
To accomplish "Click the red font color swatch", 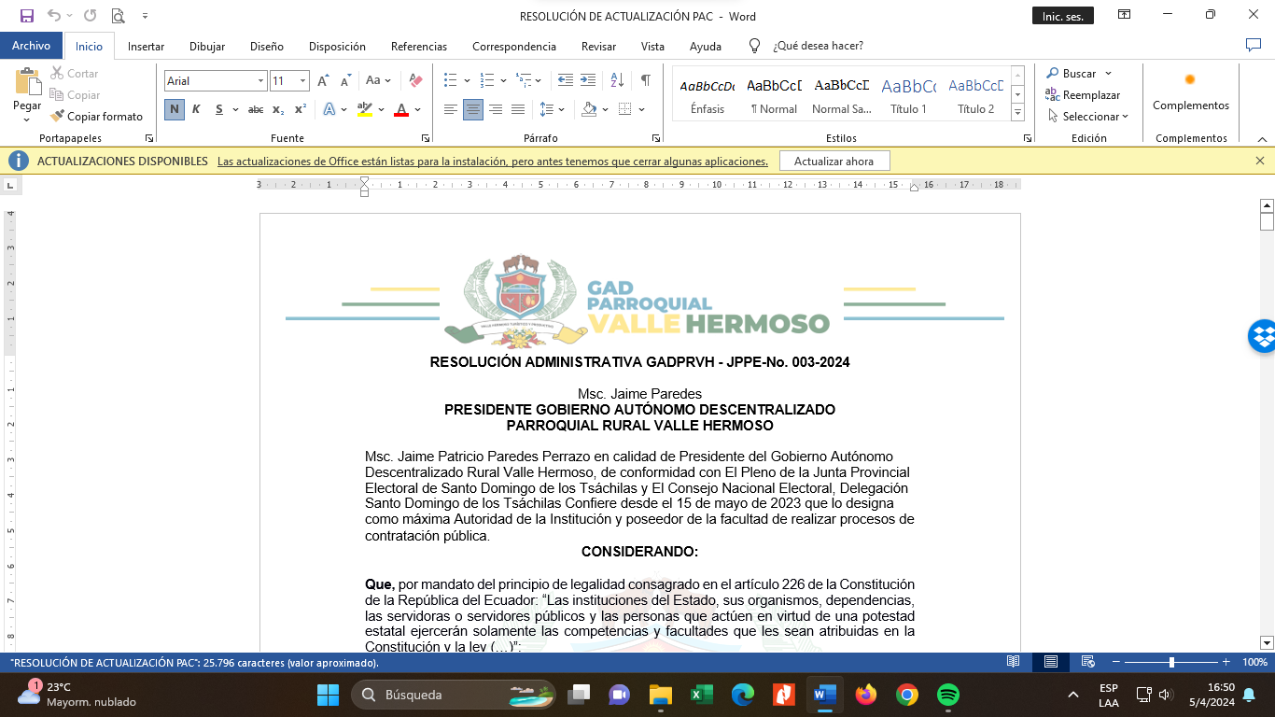I will click(401, 110).
